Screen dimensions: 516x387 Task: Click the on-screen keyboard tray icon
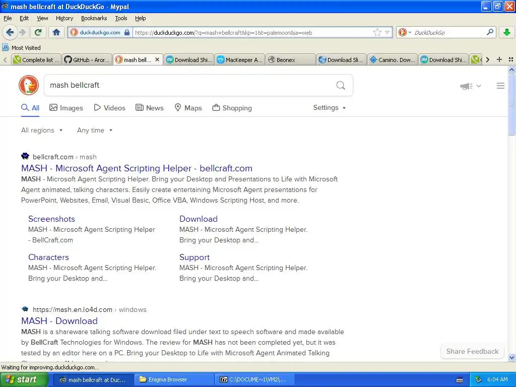[460, 380]
